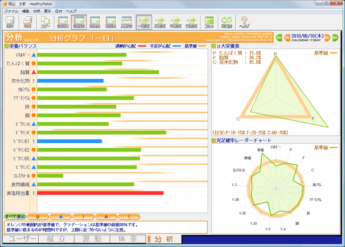Click the orange circle icon beside たんぱく質

(34, 63)
